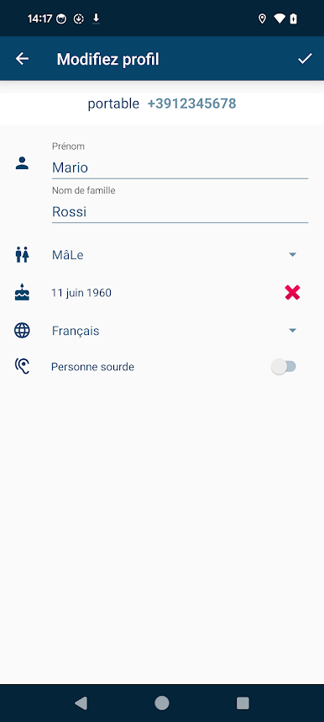Confirm changes with the checkmark icon
Viewport: 324px width, 722px height.
305,59
